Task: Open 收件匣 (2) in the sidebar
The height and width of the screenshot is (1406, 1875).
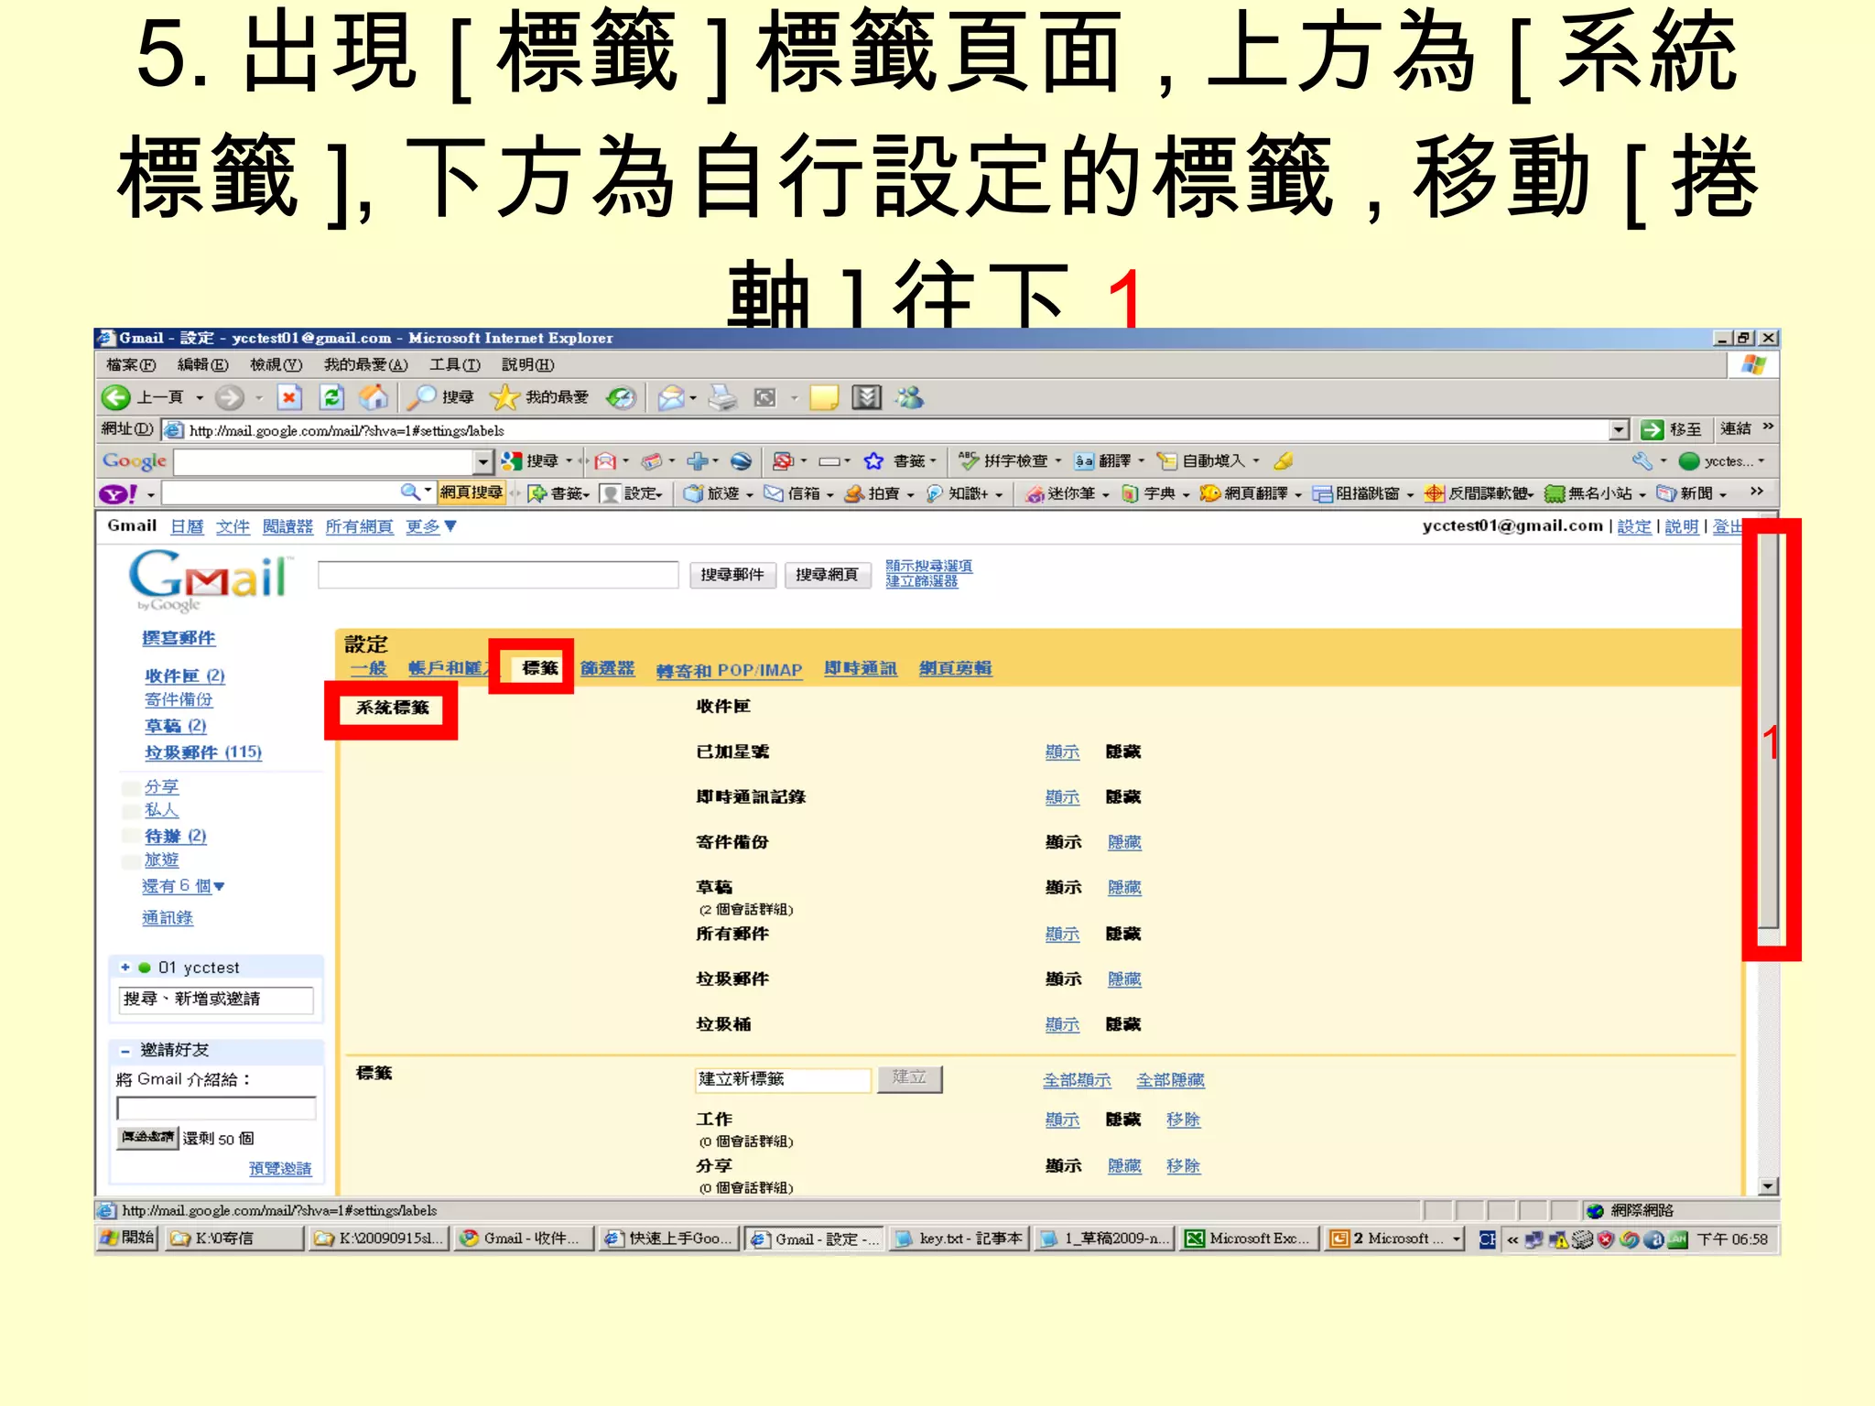Action: (184, 676)
